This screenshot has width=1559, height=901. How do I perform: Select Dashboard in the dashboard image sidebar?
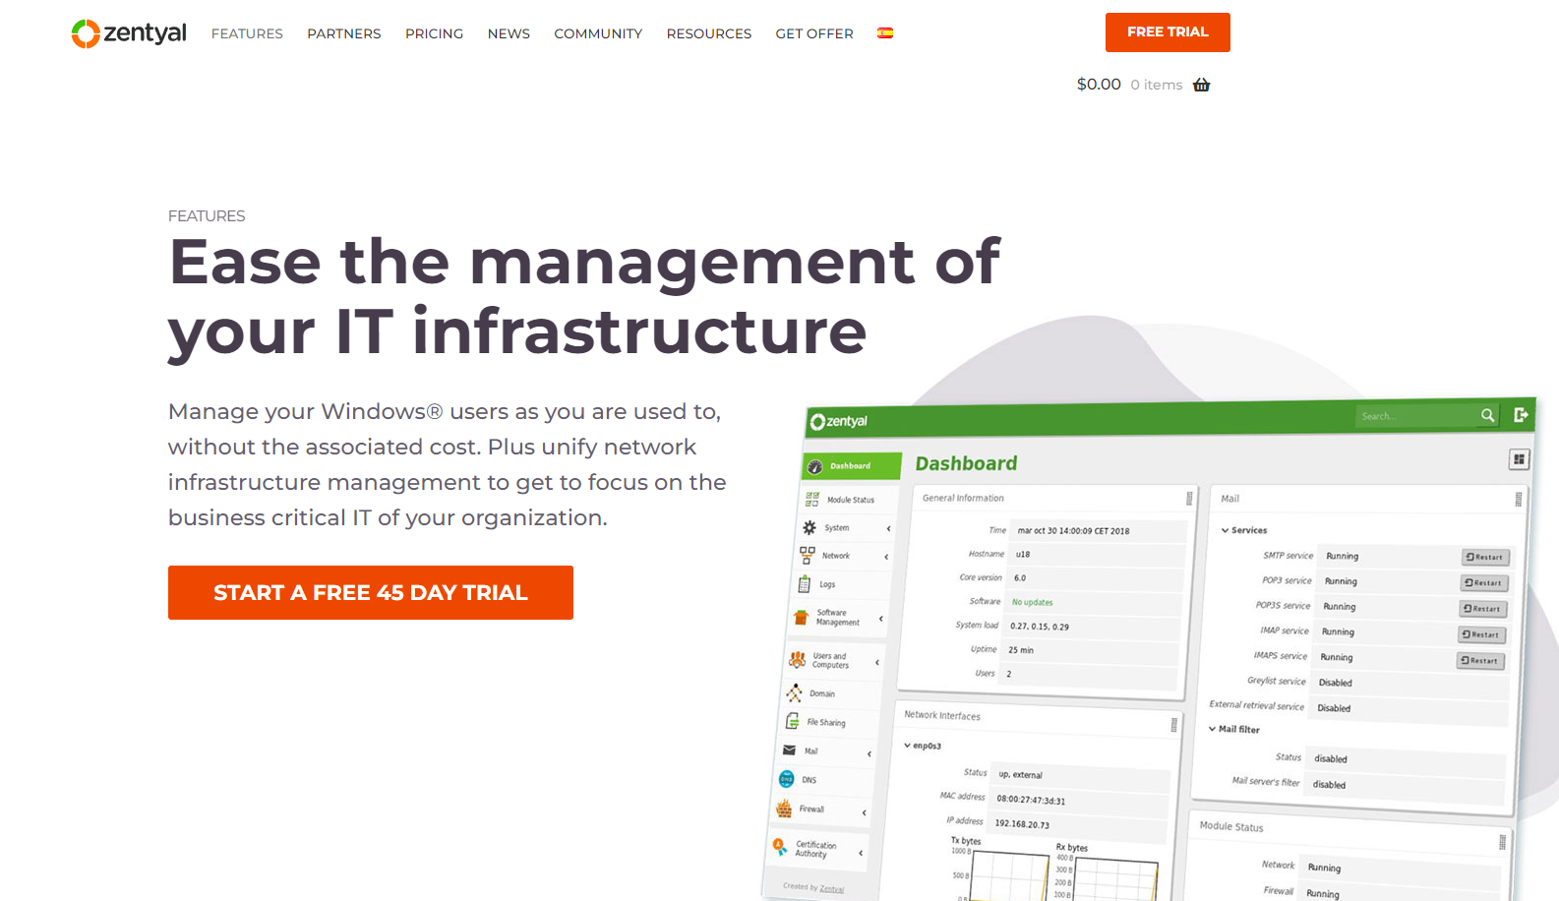click(853, 465)
